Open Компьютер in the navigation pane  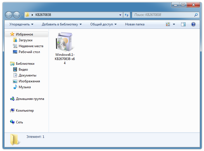[x=25, y=111]
